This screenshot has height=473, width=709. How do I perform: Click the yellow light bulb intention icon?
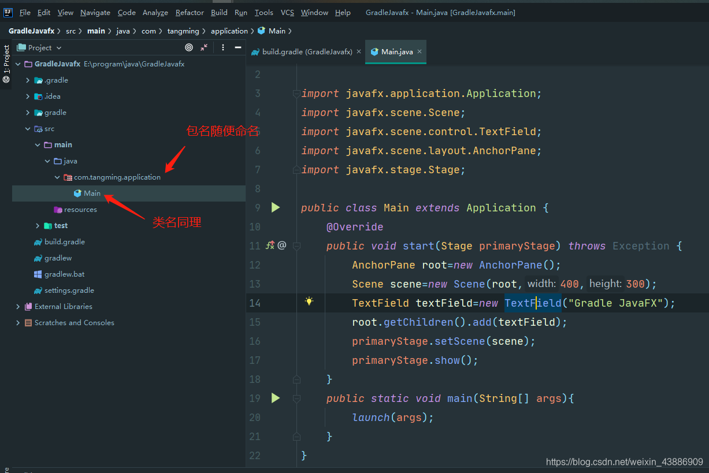tap(309, 301)
